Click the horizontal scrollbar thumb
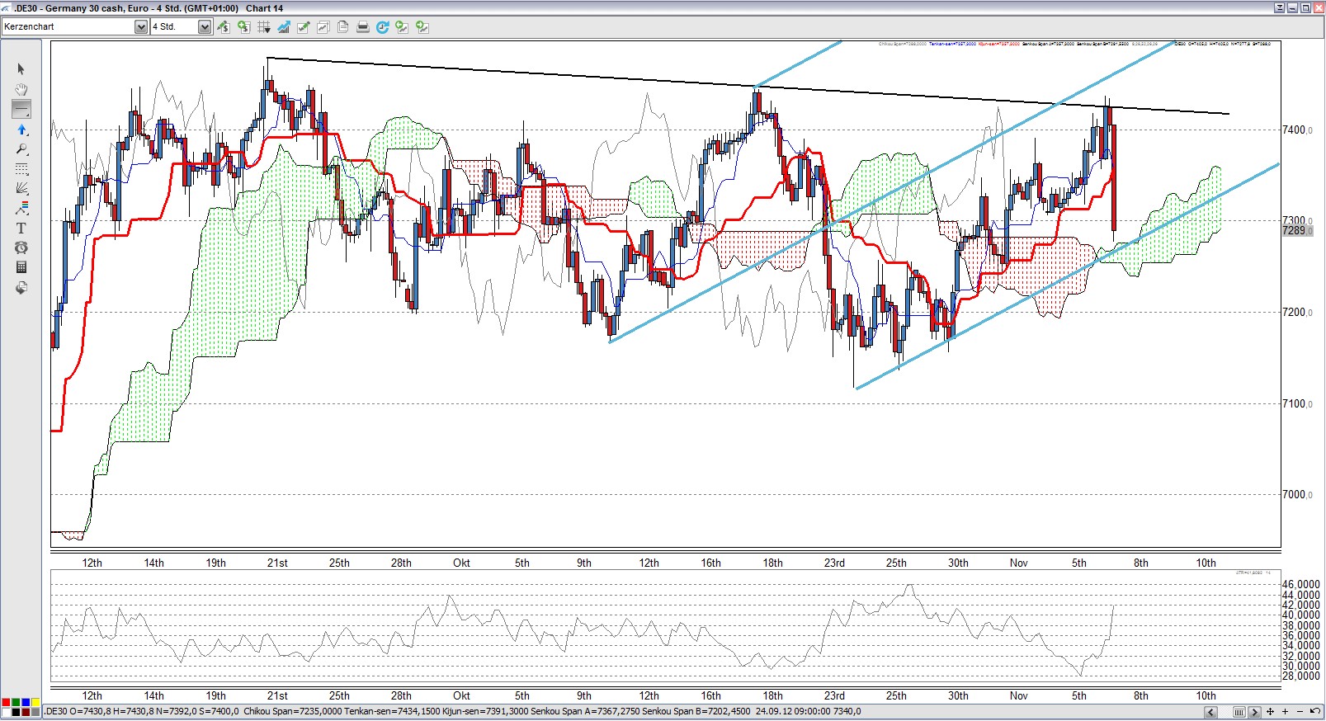1326x721 pixels. pyautogui.click(x=1239, y=712)
